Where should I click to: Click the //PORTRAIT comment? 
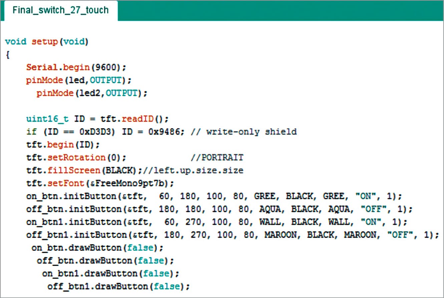[217, 157]
